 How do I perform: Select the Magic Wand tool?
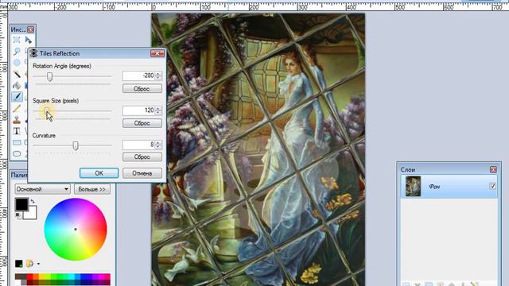(x=17, y=74)
